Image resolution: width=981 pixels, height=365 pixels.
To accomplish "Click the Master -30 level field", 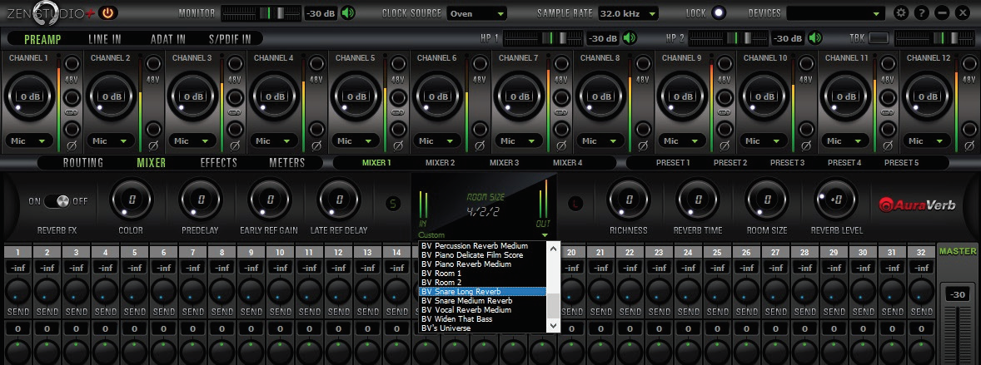I will point(957,295).
